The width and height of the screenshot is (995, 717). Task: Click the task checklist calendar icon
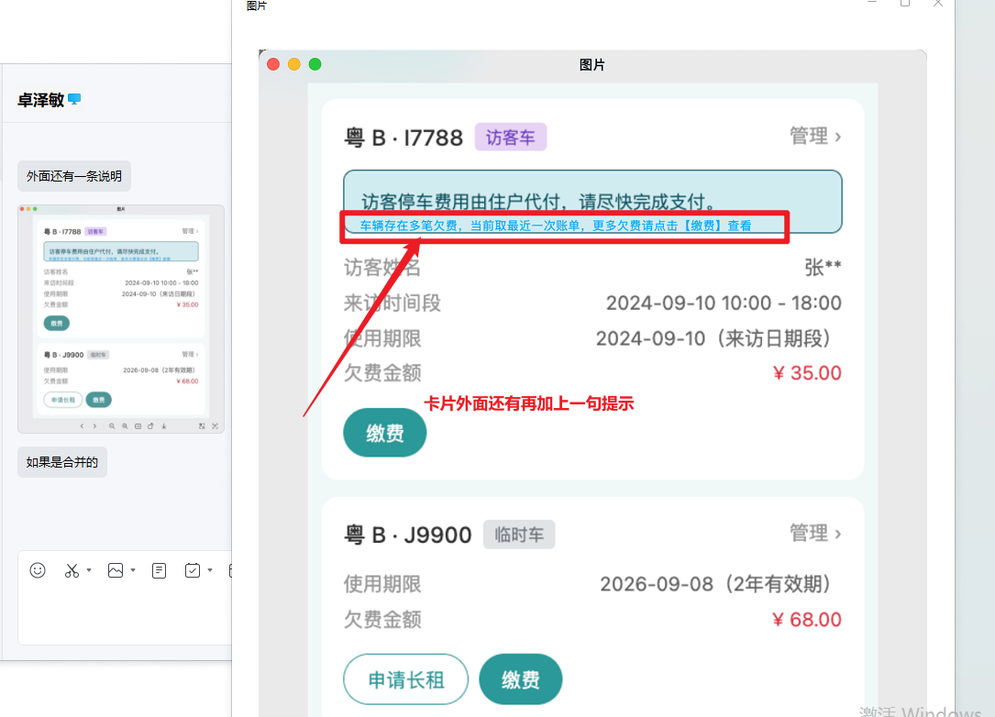193,570
